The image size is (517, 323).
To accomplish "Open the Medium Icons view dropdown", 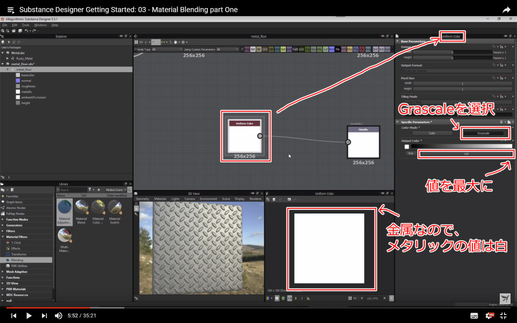I will tap(116, 190).
